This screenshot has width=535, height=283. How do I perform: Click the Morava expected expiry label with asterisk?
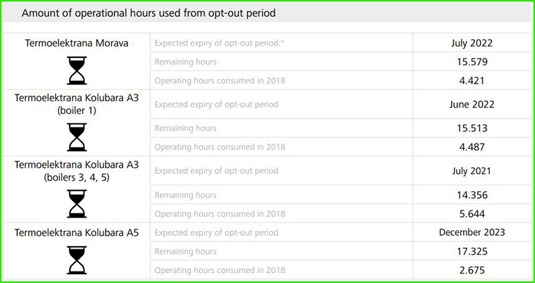click(219, 43)
